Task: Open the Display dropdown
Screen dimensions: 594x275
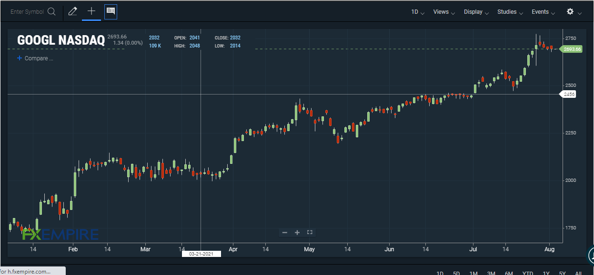Action: (476, 12)
